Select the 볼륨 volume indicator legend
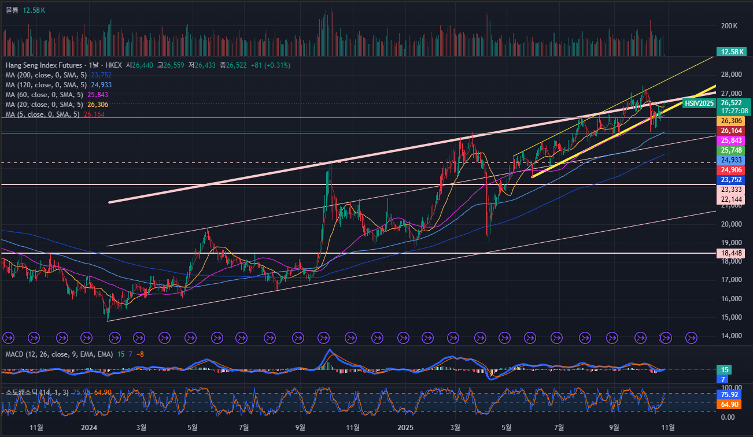 (x=12, y=10)
